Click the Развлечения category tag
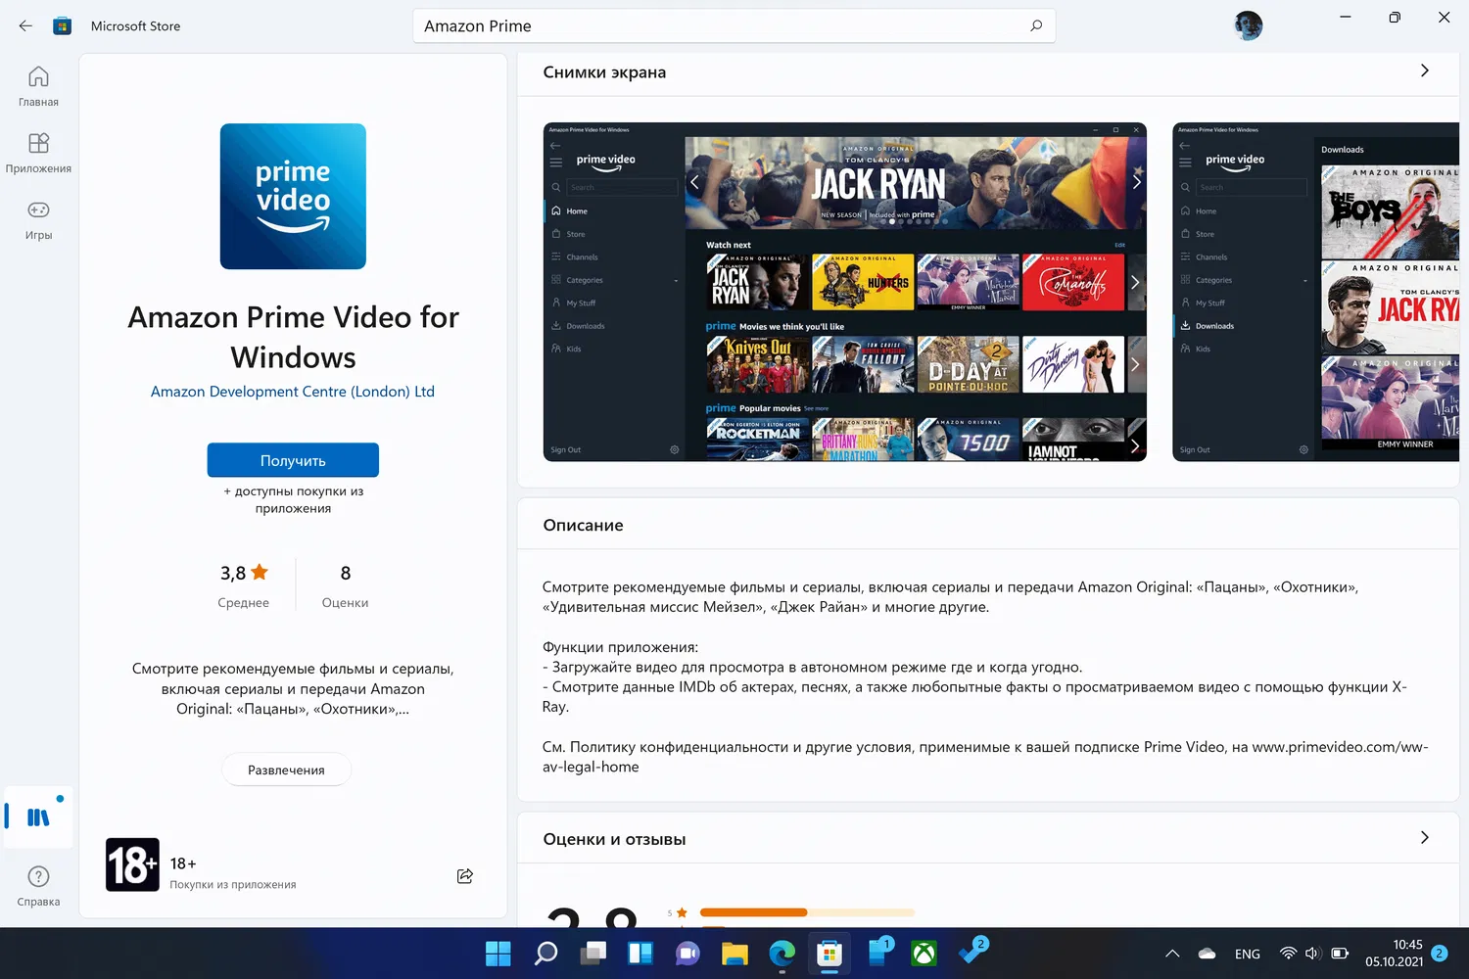 tap(286, 769)
